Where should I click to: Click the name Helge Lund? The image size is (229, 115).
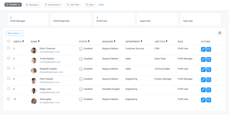[45, 89]
